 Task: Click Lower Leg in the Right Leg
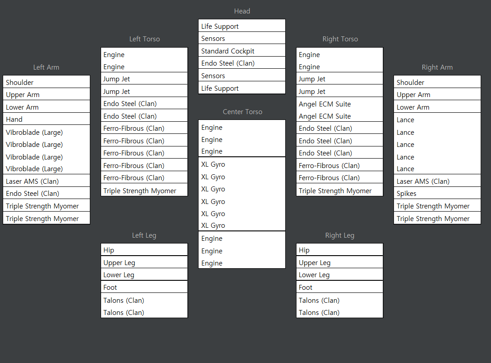coord(340,274)
